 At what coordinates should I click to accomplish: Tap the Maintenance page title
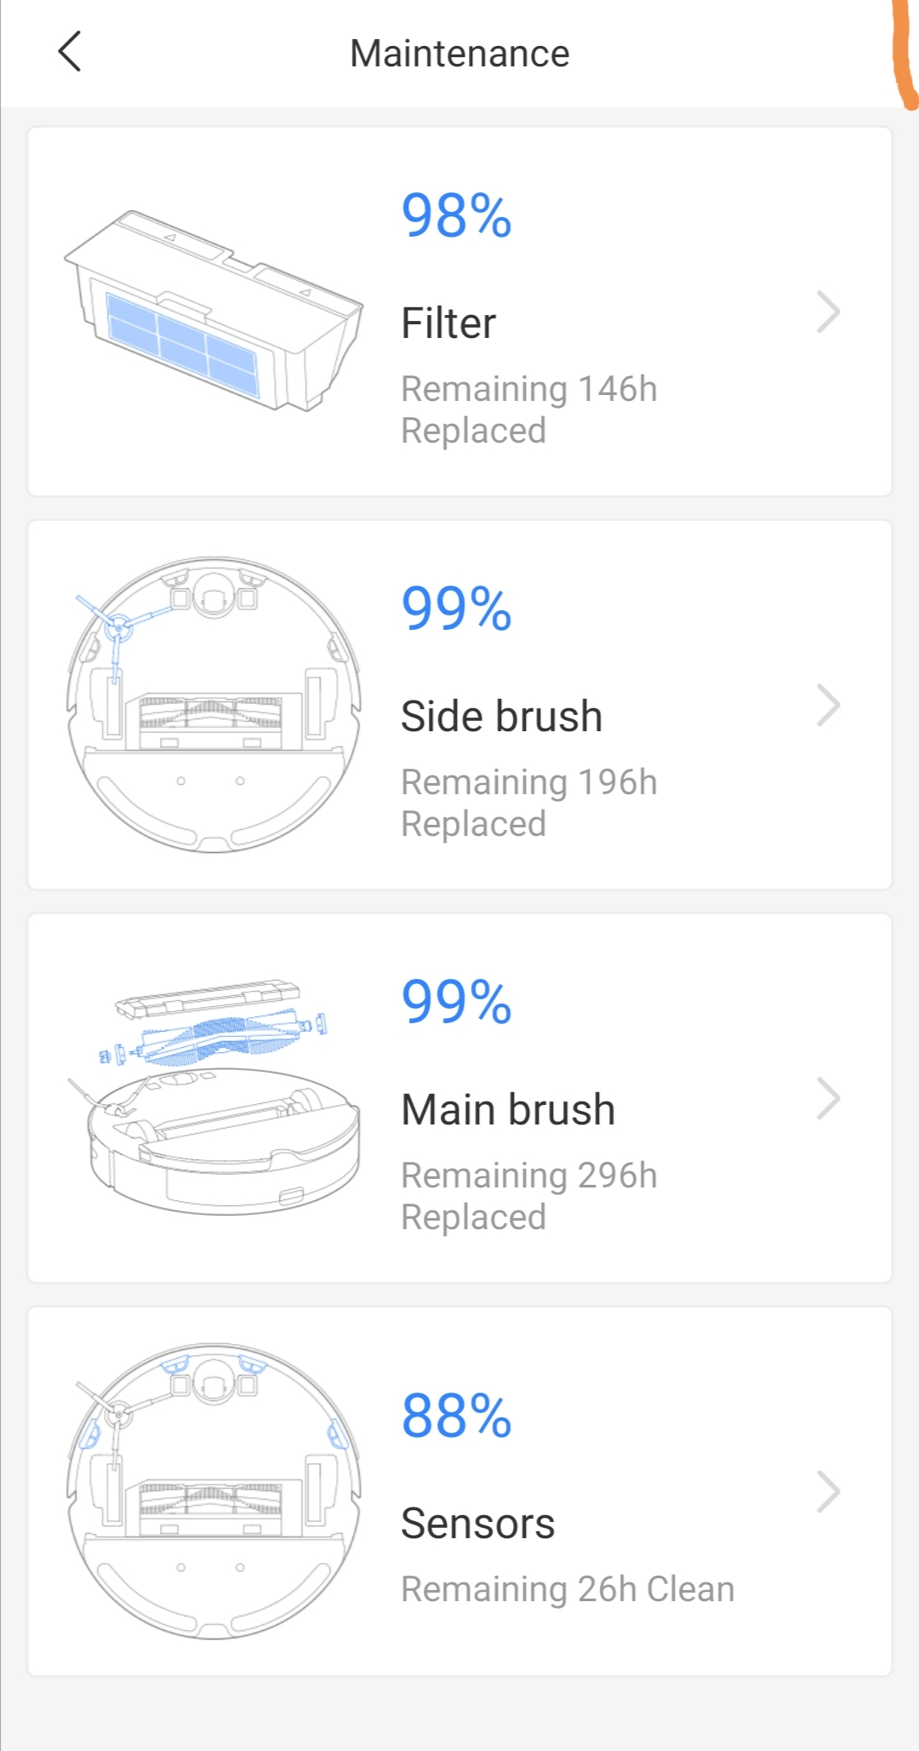[x=459, y=53]
